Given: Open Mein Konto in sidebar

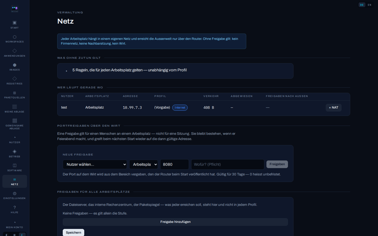Looking at the screenshot, I should (x=14, y=224).
